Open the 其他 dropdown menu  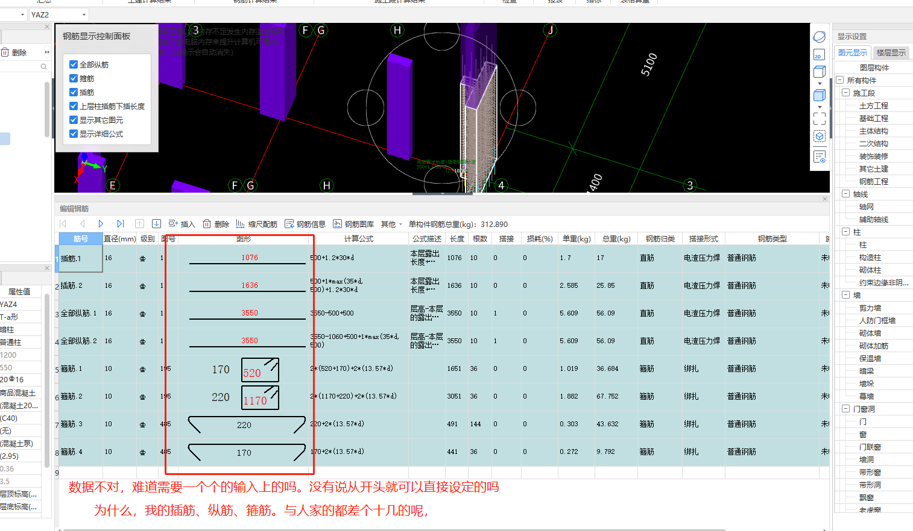391,224
